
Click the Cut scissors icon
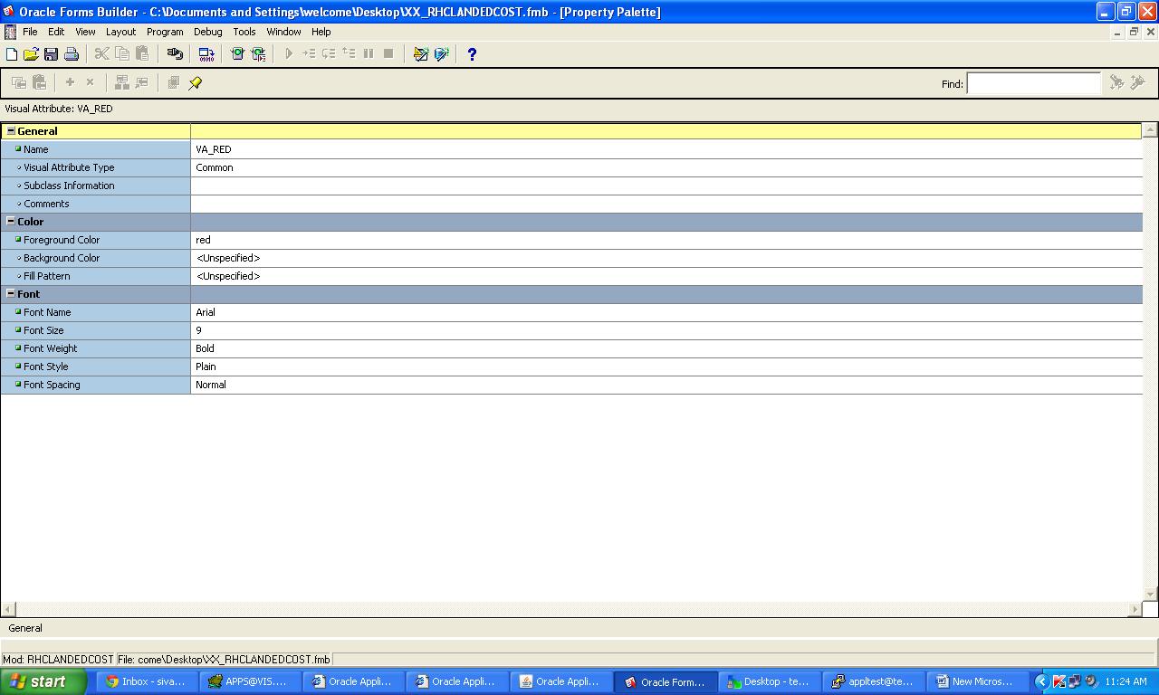tap(102, 54)
